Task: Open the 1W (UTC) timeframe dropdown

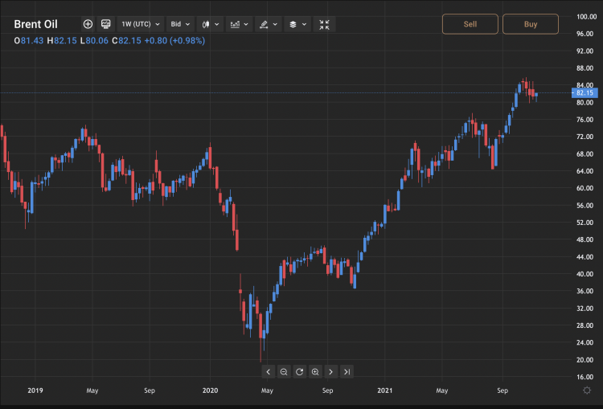Action: coord(141,24)
